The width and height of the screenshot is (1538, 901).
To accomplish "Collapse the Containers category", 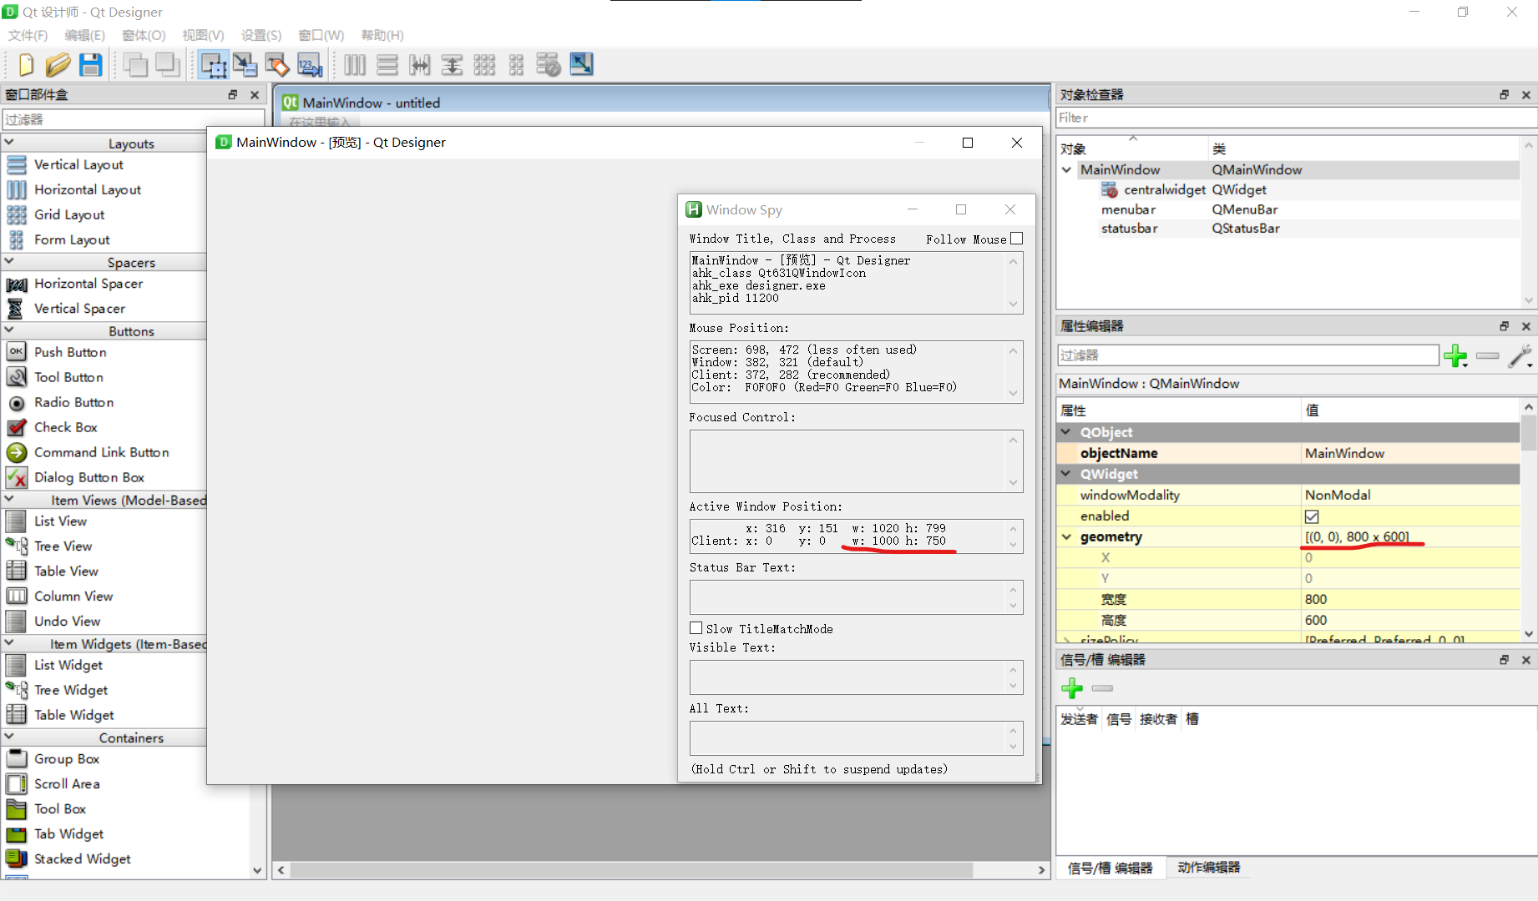I will tap(9, 737).
